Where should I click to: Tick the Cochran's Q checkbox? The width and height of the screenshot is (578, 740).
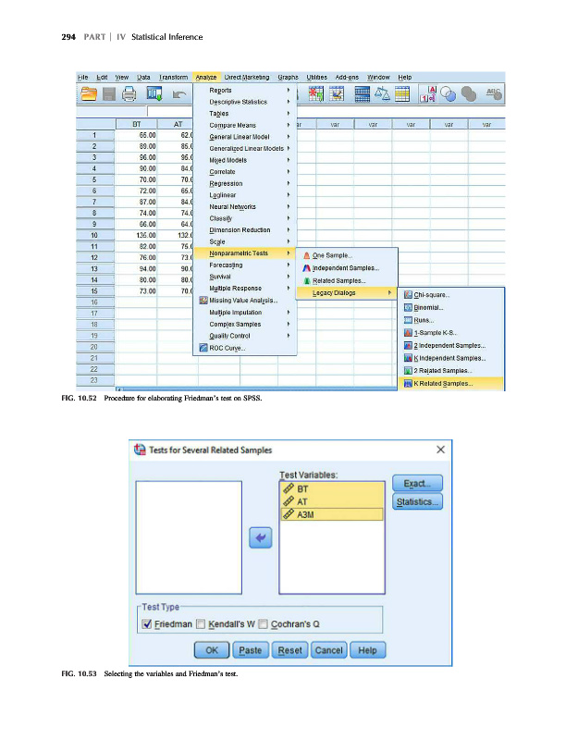[264, 623]
